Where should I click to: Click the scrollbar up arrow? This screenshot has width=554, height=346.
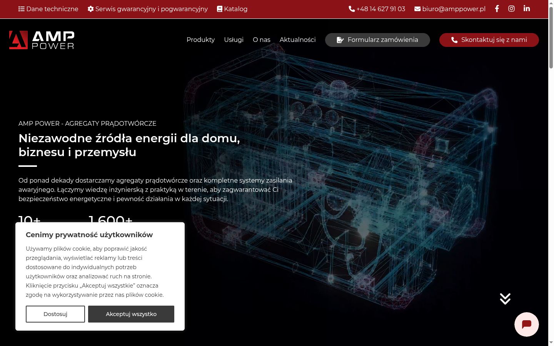point(551,3)
